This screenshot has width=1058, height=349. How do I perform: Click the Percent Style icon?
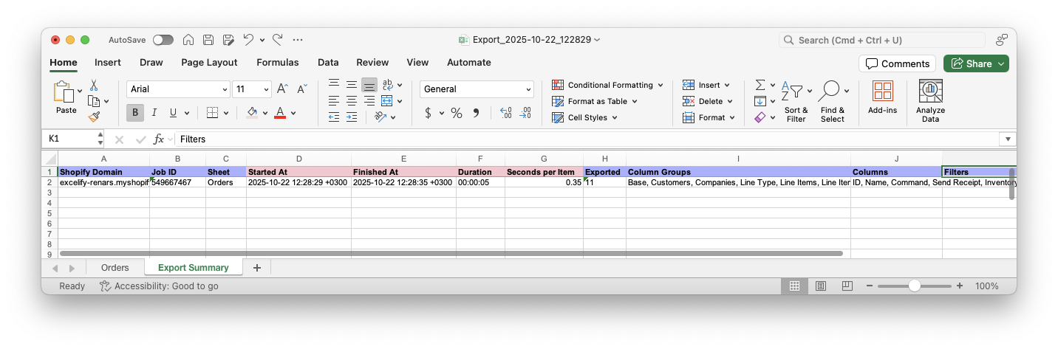[457, 113]
